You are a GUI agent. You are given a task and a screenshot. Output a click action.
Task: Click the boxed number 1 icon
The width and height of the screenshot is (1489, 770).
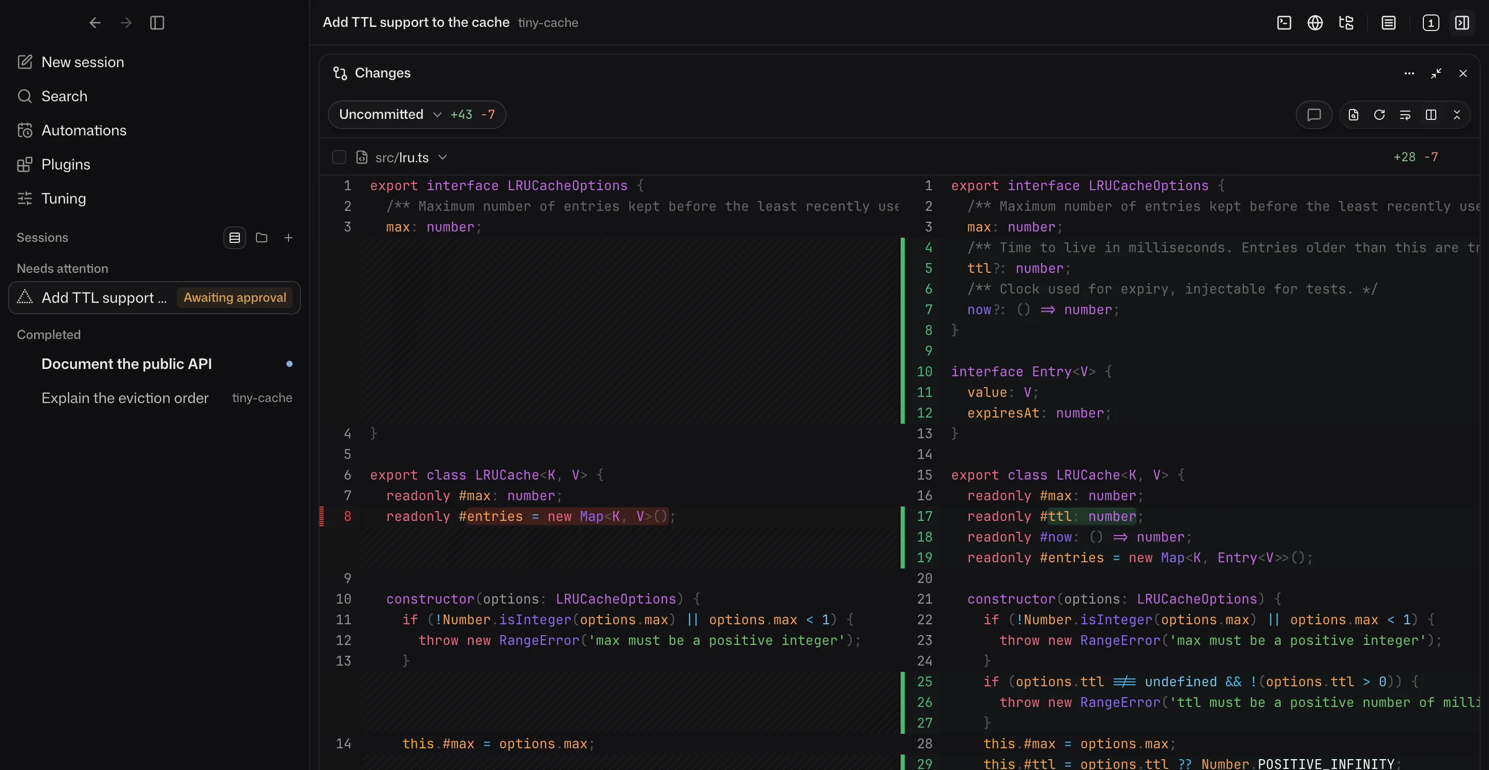coord(1431,23)
